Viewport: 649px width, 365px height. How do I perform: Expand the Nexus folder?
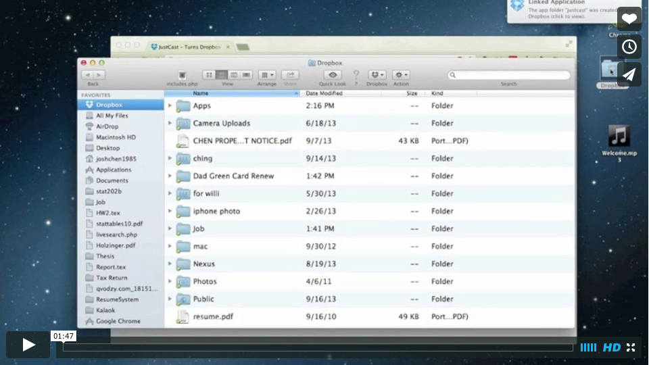170,264
